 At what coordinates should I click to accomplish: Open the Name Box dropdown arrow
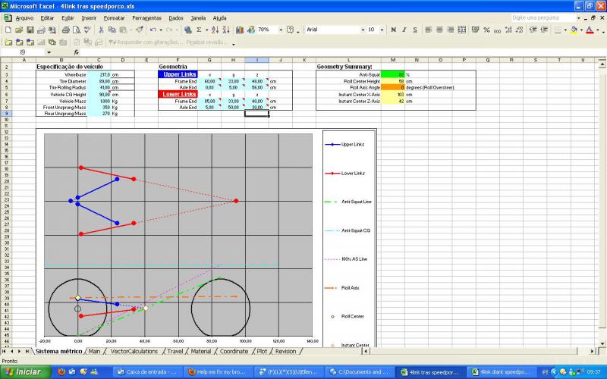(x=49, y=52)
